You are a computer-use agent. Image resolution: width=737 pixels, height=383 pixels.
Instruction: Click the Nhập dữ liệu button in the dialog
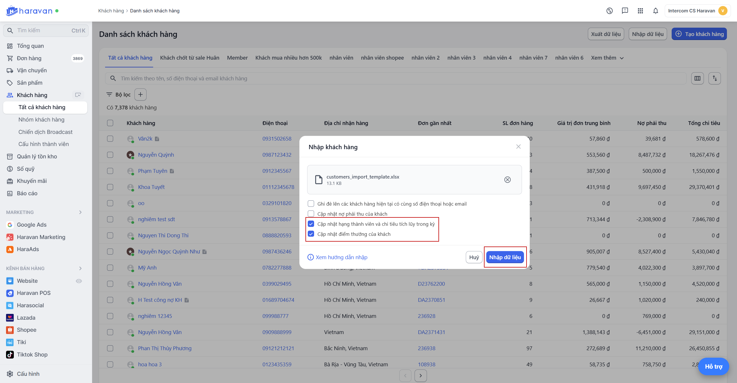(505, 257)
